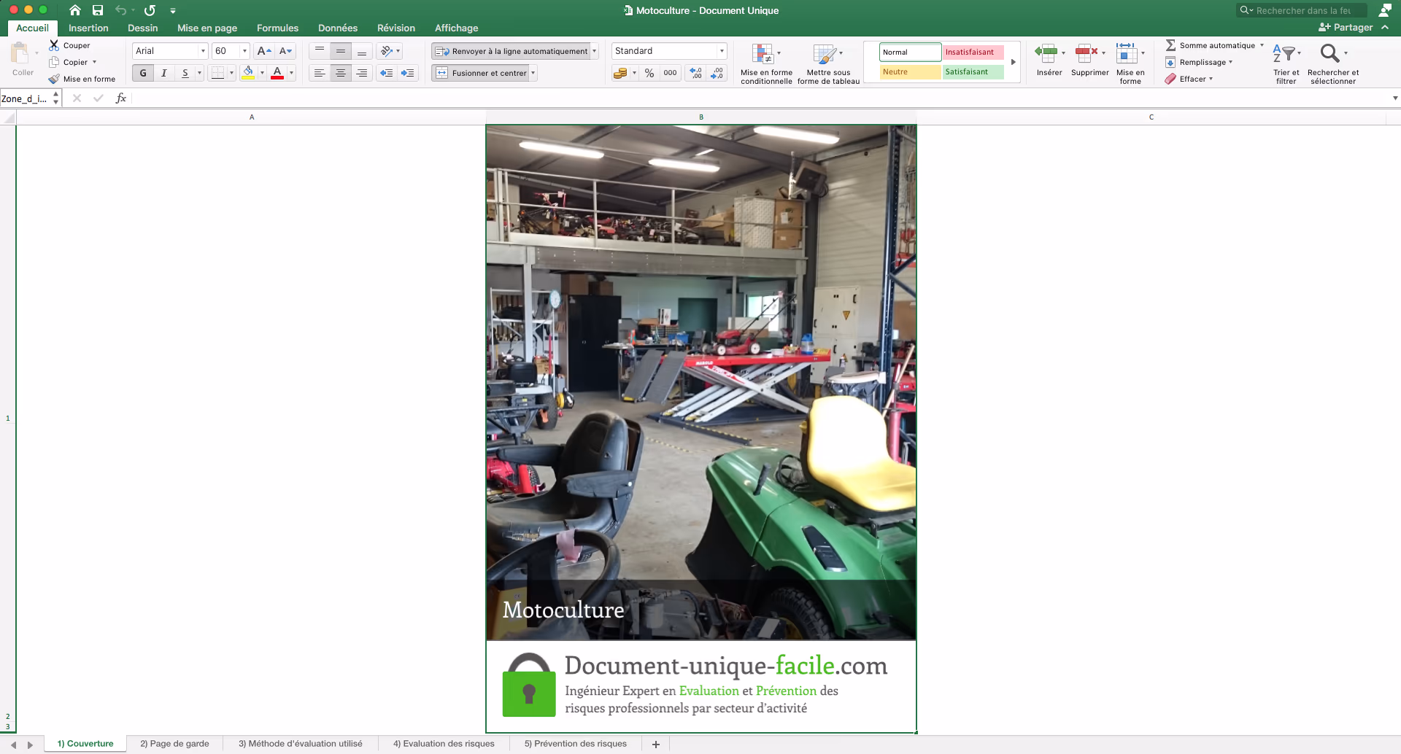Switch to sheet 2) Page de garde

[x=174, y=744]
